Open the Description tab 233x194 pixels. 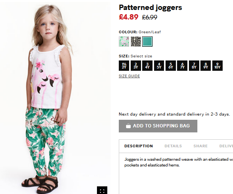[139, 146]
